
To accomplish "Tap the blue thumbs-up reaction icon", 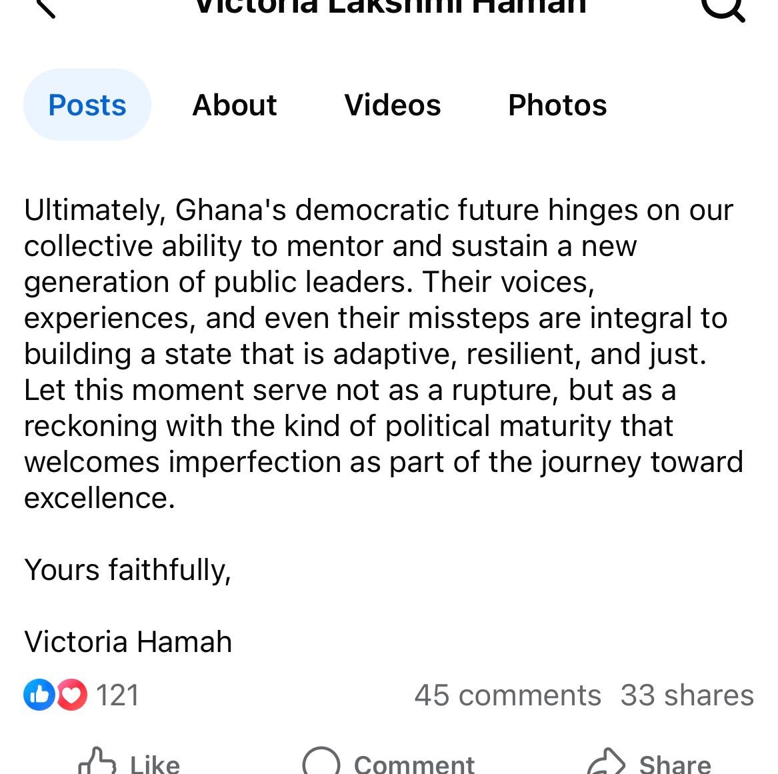I will [x=39, y=695].
